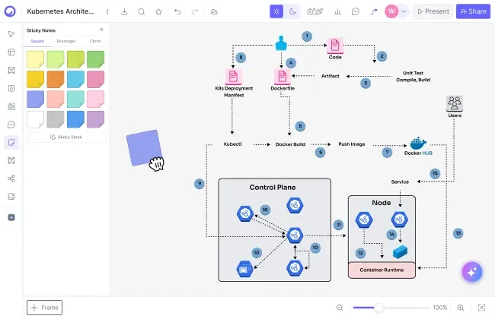Viewport: 495px width, 319px height.
Task: Click the cloud save status icon
Action: click(x=214, y=11)
